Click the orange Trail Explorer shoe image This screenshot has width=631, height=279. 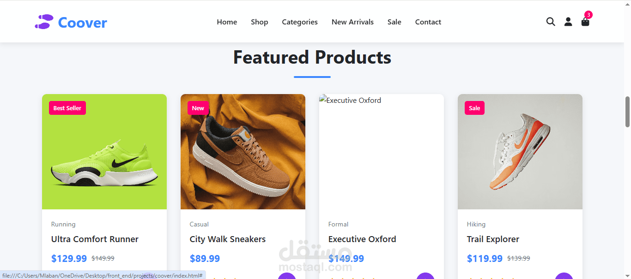tap(520, 152)
